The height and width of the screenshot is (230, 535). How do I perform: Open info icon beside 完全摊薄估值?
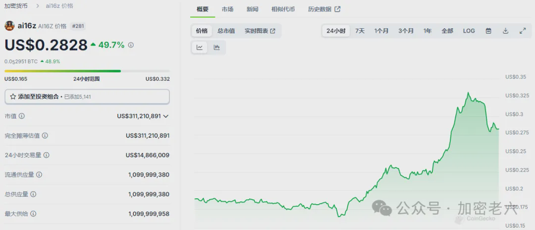pyautogui.click(x=45, y=135)
